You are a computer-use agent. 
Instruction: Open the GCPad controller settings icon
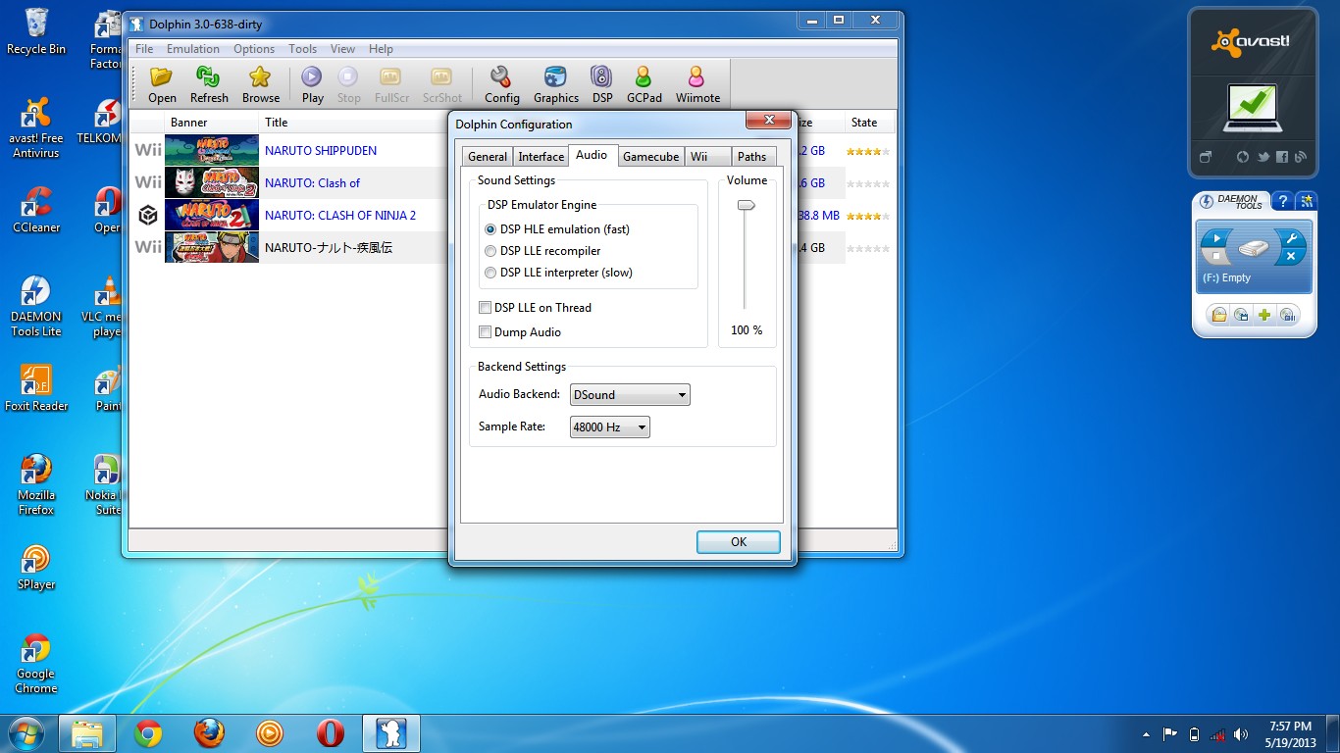644,84
